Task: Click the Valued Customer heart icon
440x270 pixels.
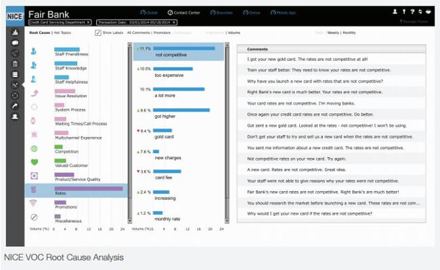Action: click(35, 162)
